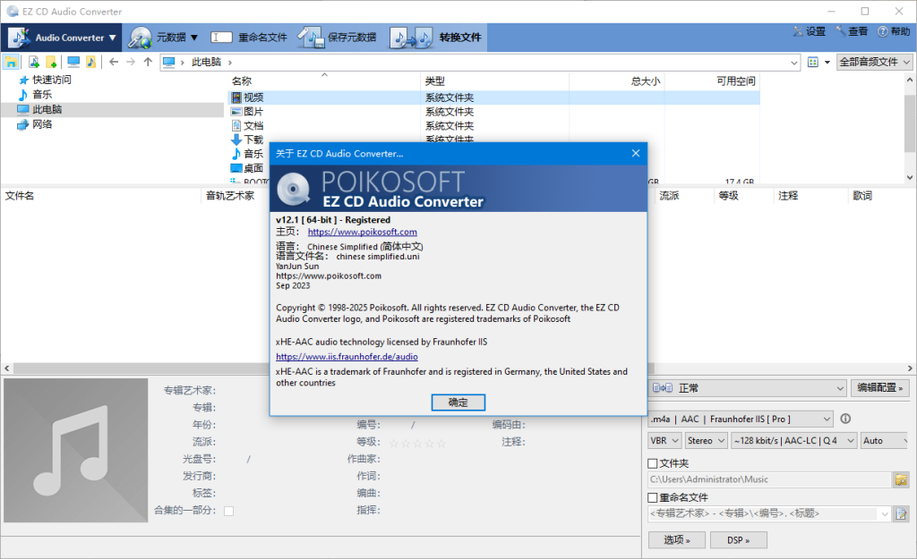Select 音乐 in the folder tree
The width and height of the screenshot is (917, 559).
click(x=42, y=95)
